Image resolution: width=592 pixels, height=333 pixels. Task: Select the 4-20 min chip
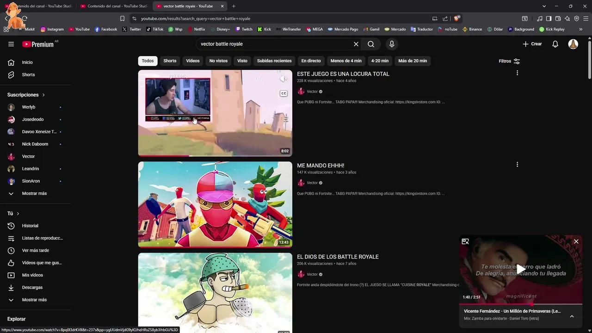pos(380,61)
